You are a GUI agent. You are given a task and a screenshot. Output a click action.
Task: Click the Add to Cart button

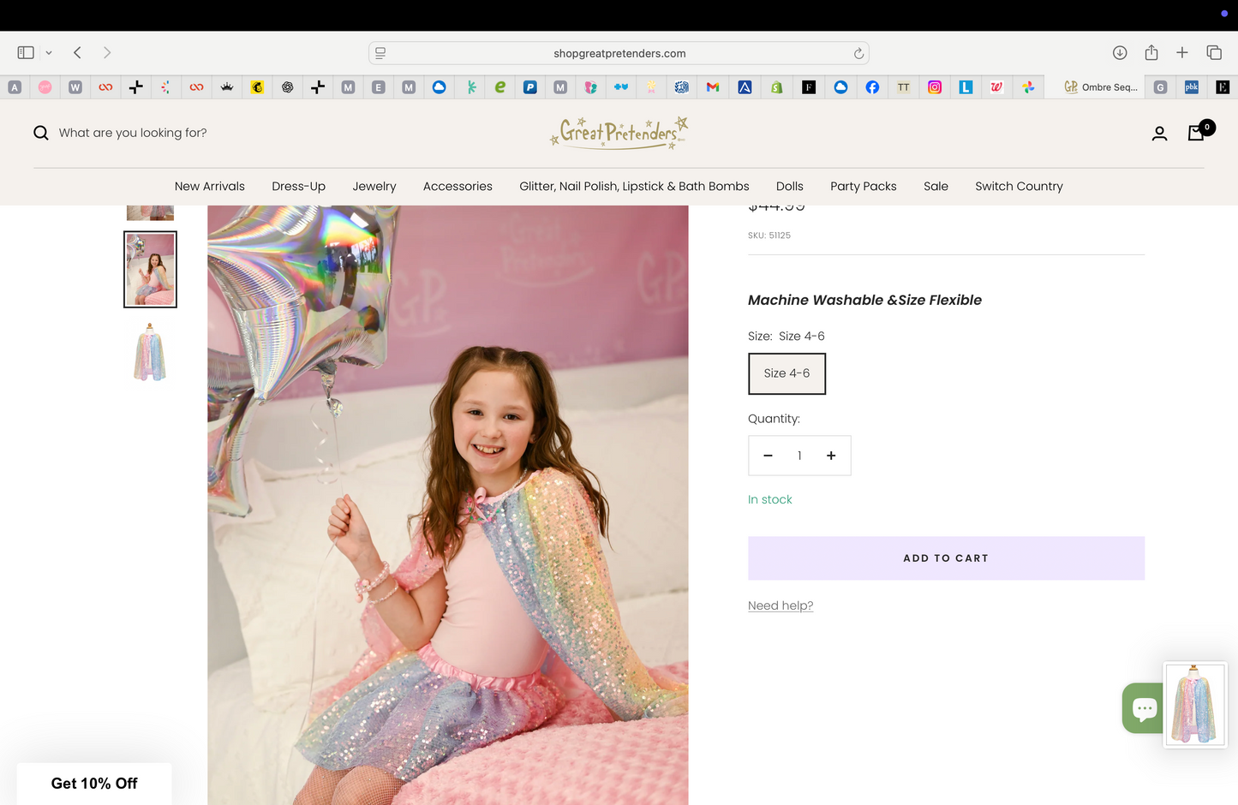click(946, 558)
